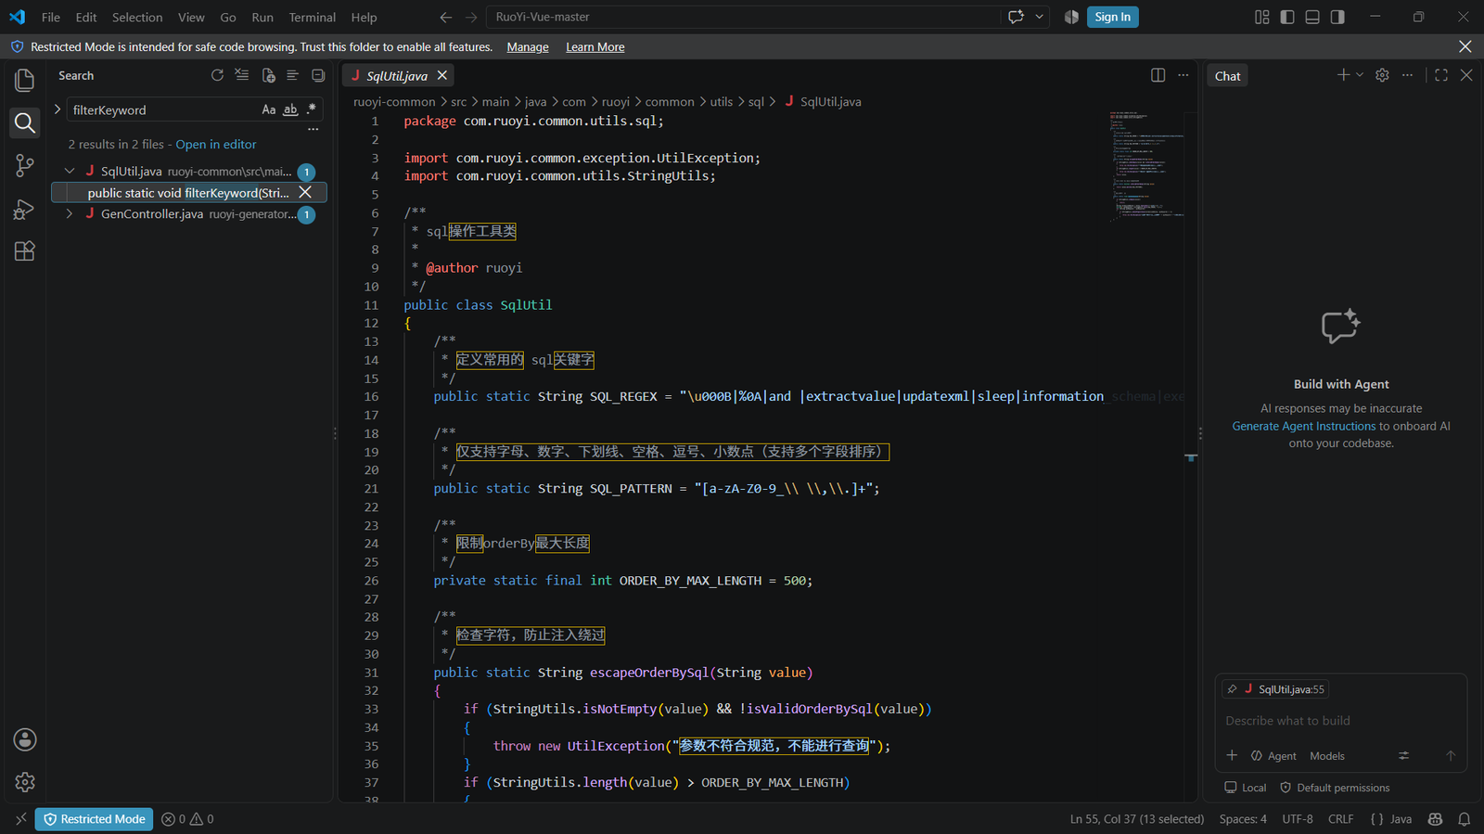The width and height of the screenshot is (1484, 834).
Task: Click the send arrow in chat input
Action: click(1451, 755)
